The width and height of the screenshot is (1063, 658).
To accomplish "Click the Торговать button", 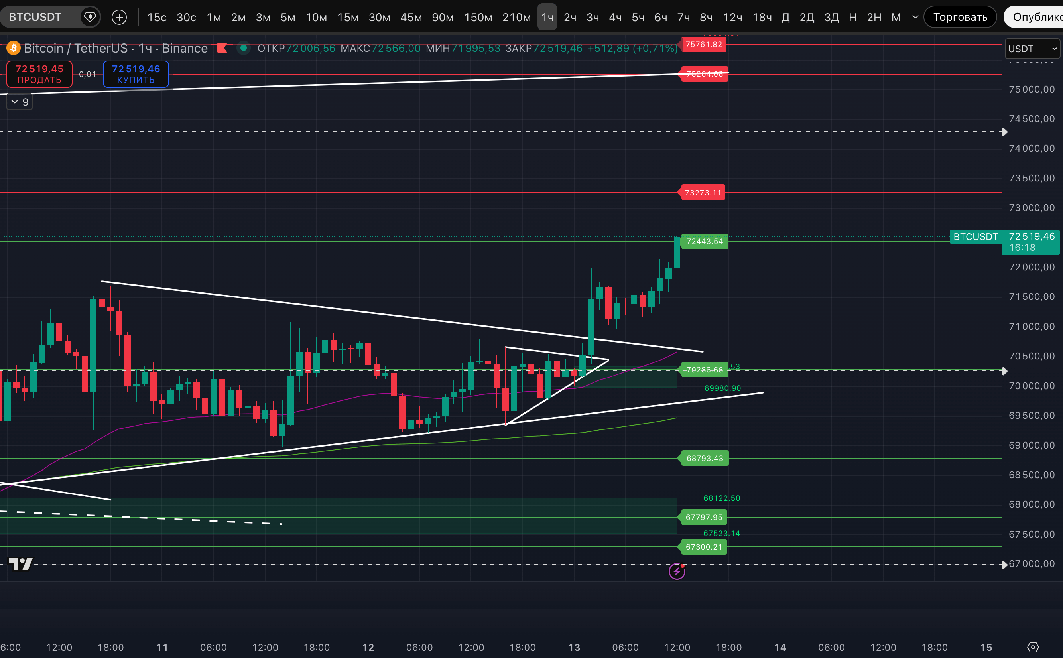I will click(960, 17).
